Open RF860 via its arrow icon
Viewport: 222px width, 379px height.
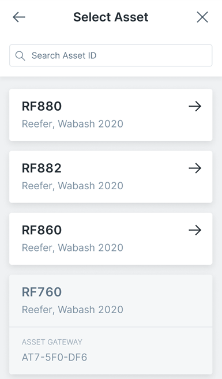[195, 230]
